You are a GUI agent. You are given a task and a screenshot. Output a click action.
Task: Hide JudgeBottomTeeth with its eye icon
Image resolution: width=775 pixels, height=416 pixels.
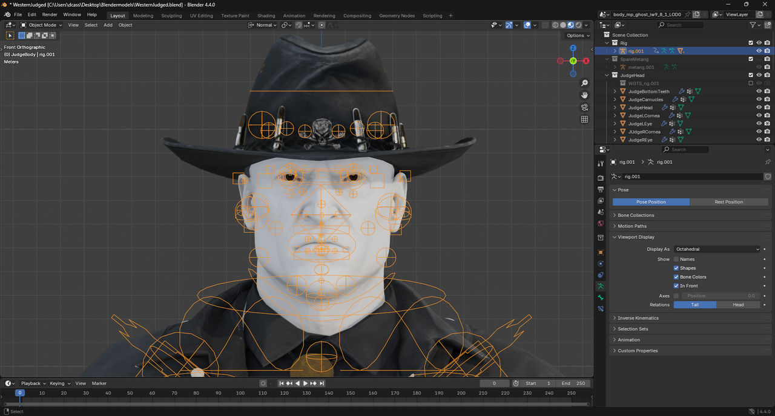[x=759, y=91]
